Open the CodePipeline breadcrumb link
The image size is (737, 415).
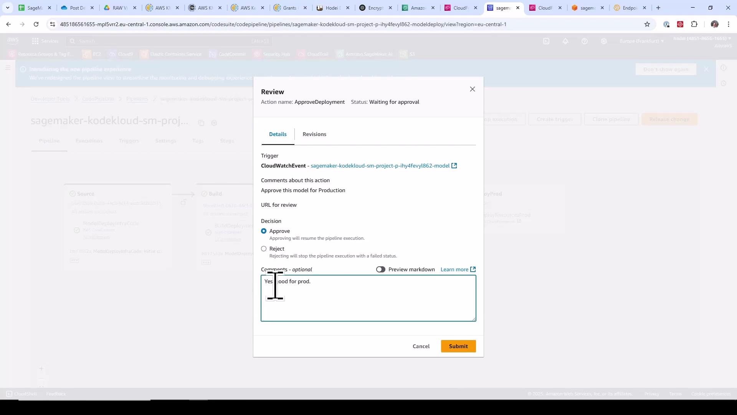98,99
